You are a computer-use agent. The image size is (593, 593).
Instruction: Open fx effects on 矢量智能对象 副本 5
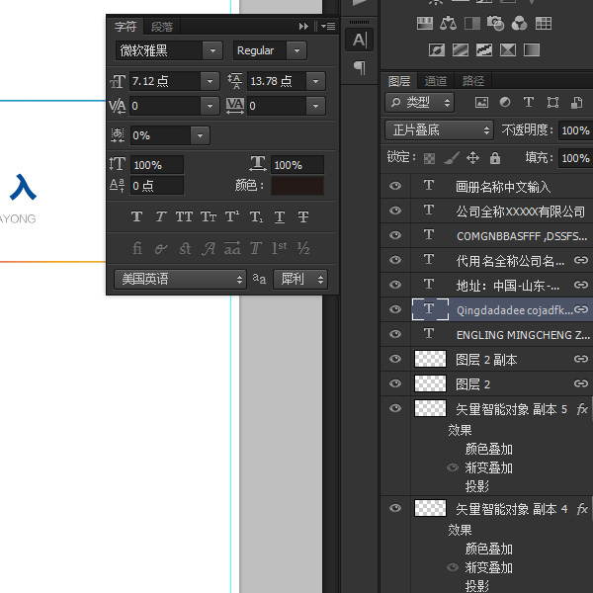click(582, 408)
